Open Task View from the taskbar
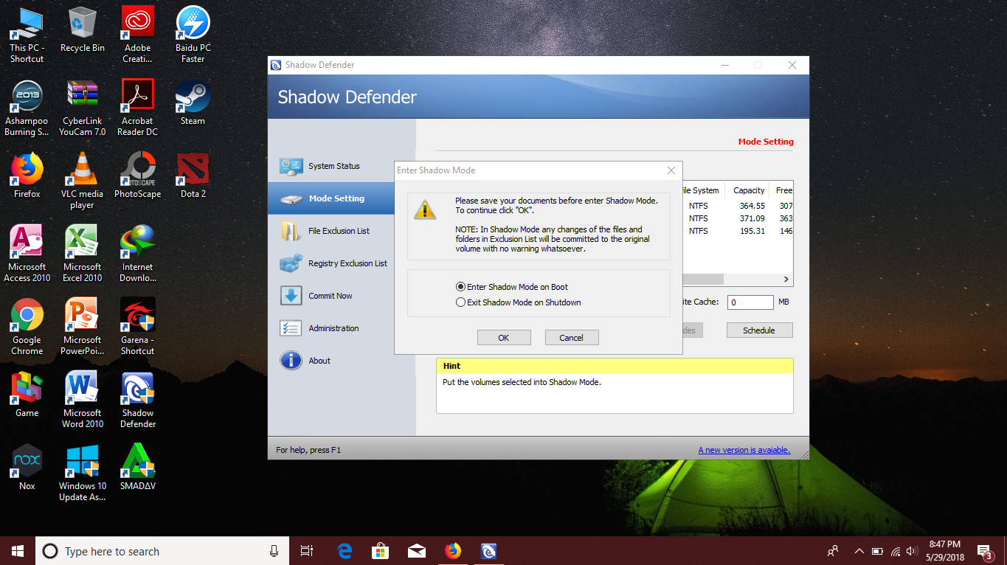 point(306,550)
